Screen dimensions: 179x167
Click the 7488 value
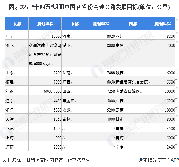point(111,73)
